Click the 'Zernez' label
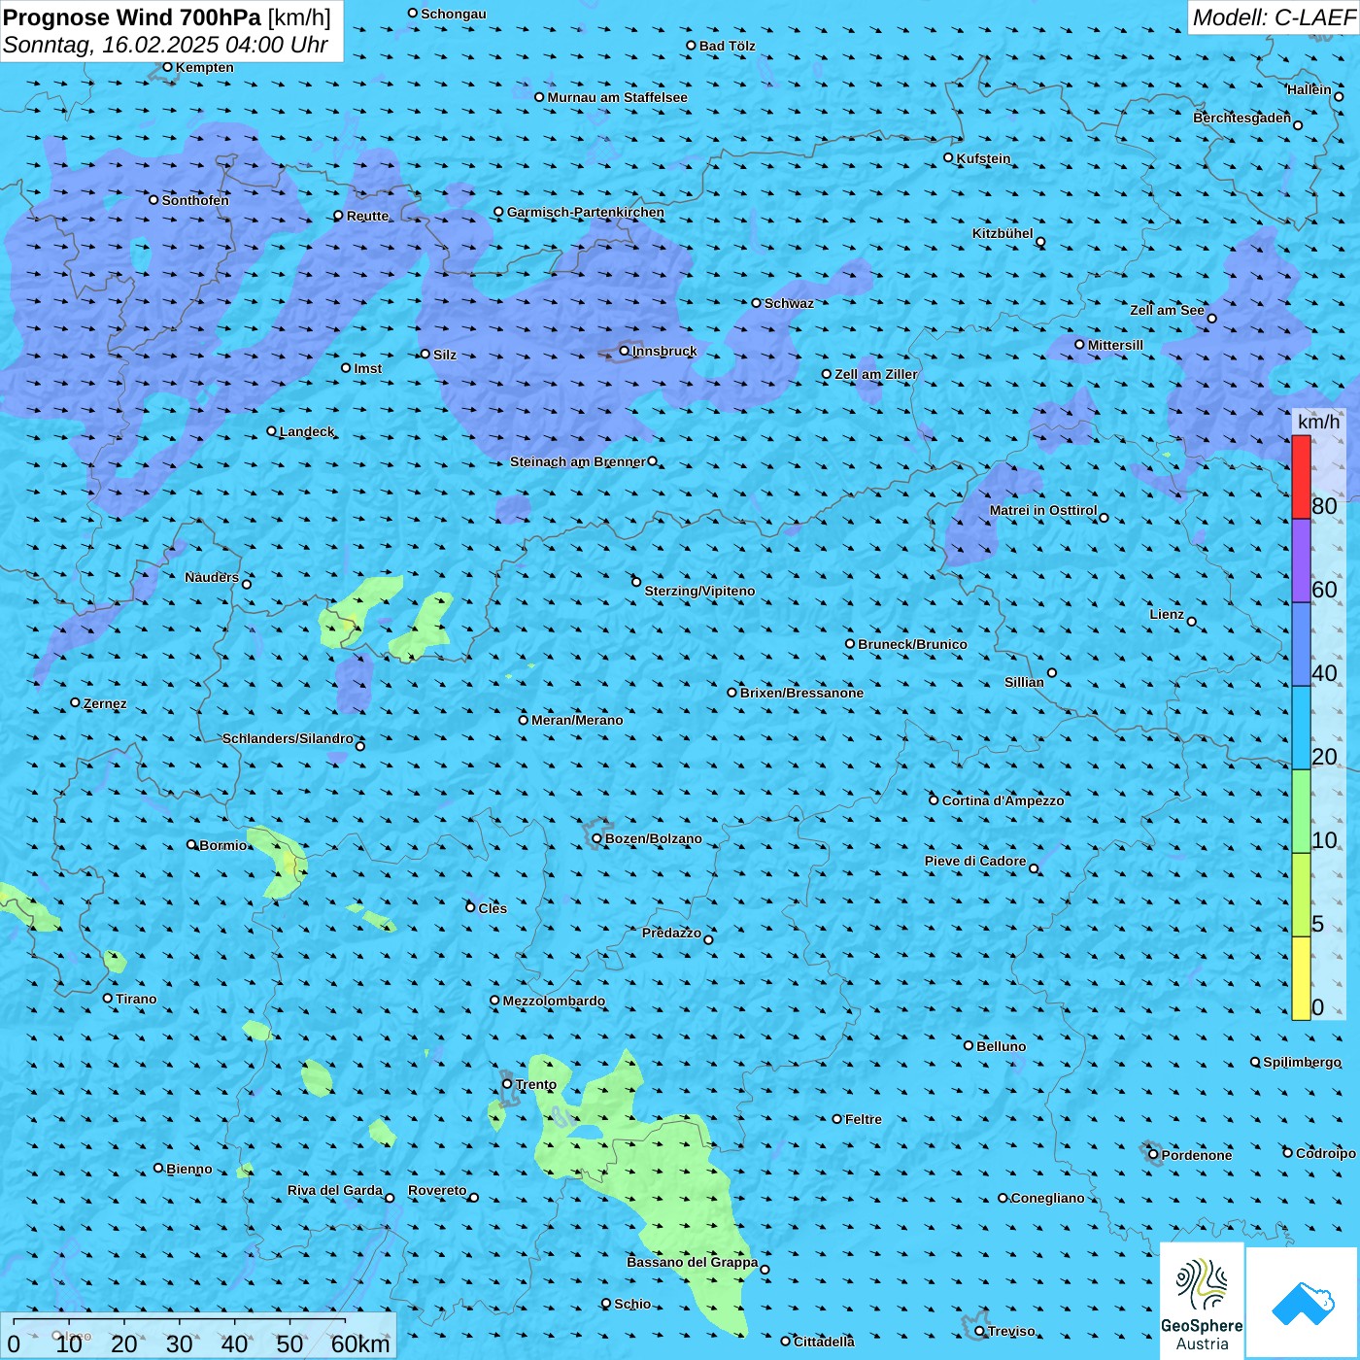The width and height of the screenshot is (1360, 1360). 105,703
